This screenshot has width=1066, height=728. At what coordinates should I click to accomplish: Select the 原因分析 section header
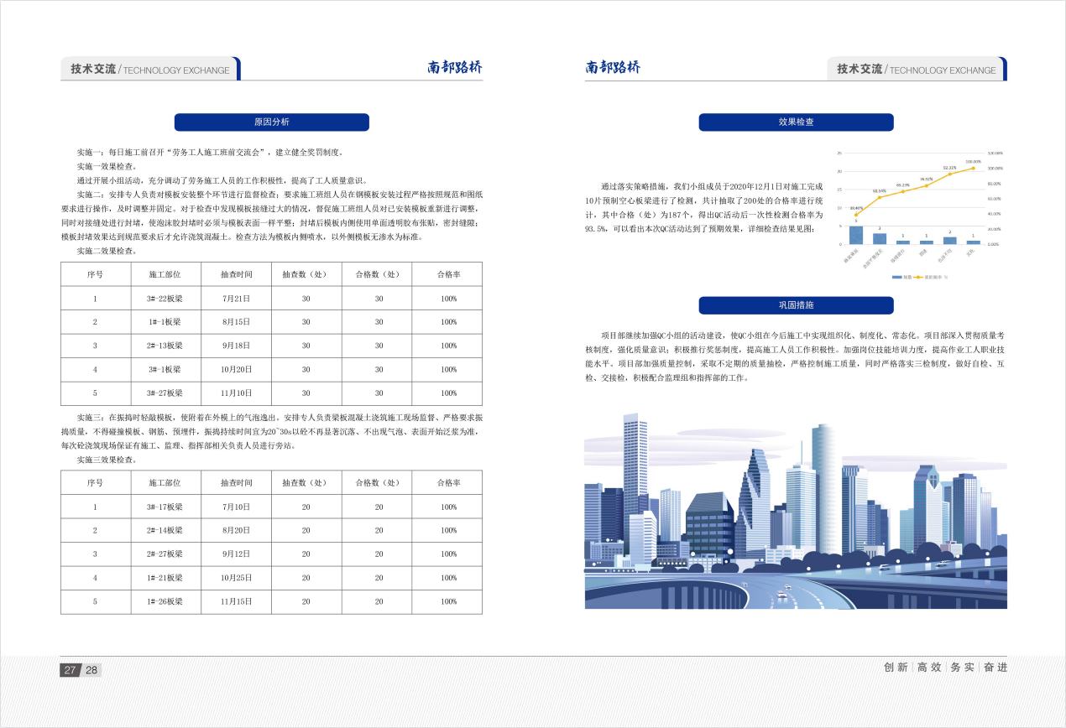[271, 122]
